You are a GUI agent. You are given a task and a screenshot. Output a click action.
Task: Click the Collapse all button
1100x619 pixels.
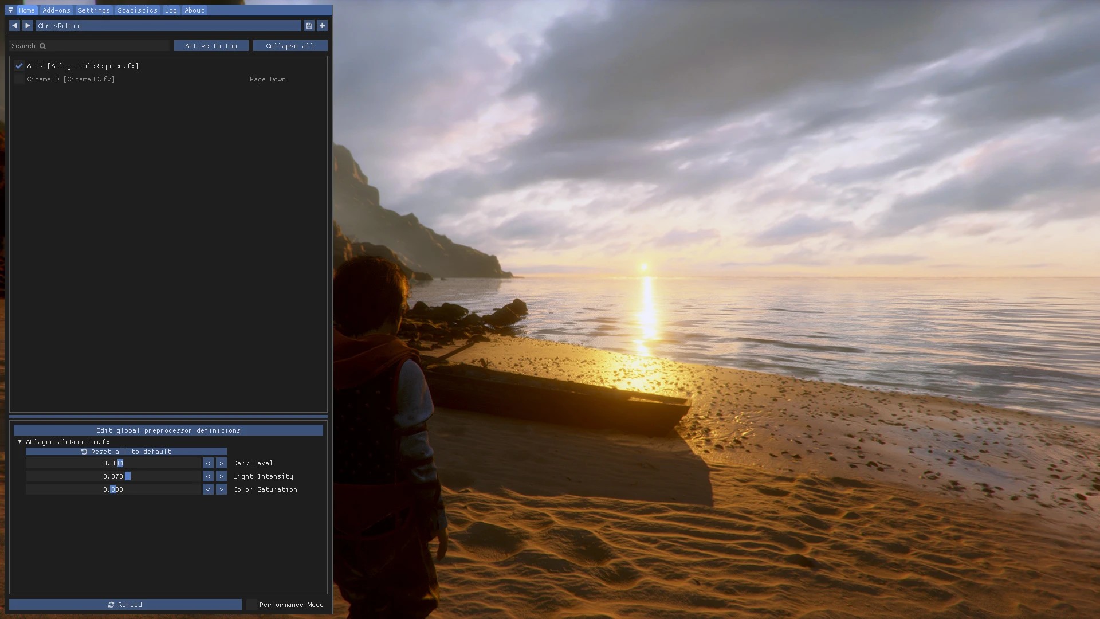pyautogui.click(x=290, y=46)
